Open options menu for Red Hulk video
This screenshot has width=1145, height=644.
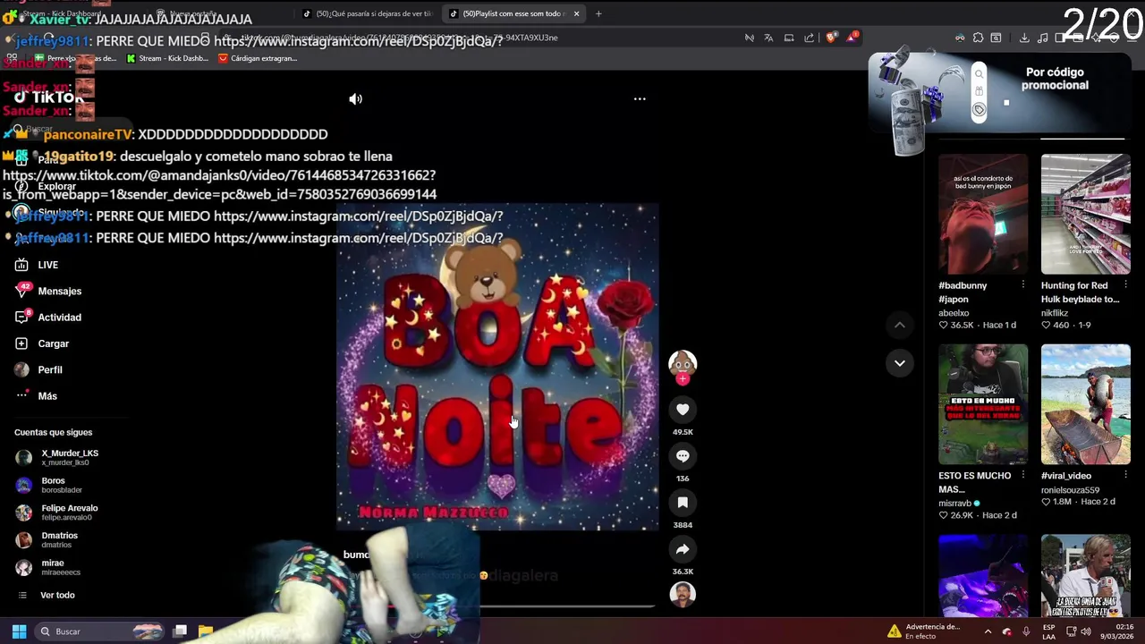[x=1125, y=284]
